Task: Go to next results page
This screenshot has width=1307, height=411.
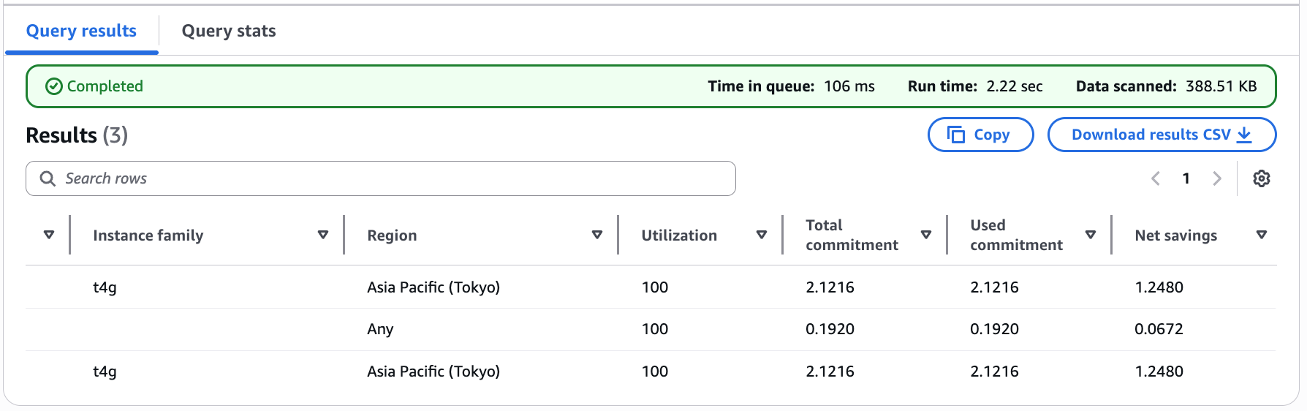Action: (x=1217, y=178)
